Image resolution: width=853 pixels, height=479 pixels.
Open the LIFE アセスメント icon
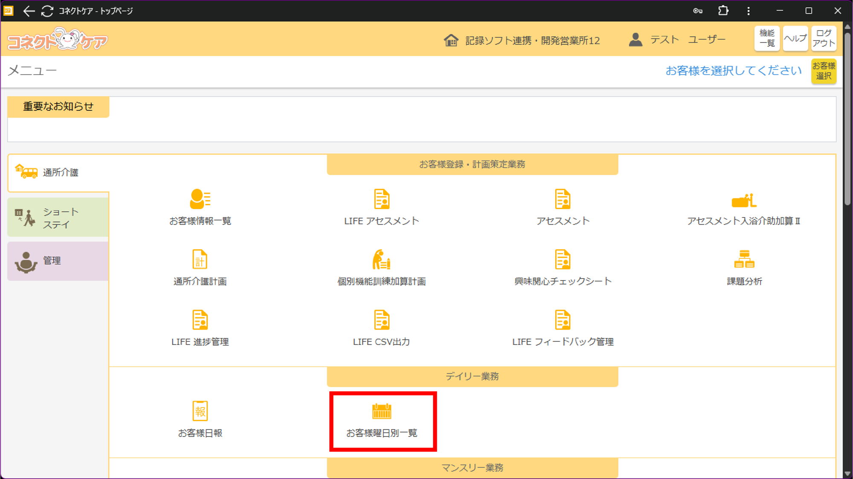click(x=381, y=199)
